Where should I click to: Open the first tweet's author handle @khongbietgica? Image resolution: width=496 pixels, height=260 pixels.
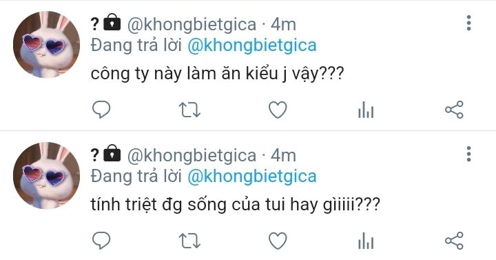pos(192,25)
